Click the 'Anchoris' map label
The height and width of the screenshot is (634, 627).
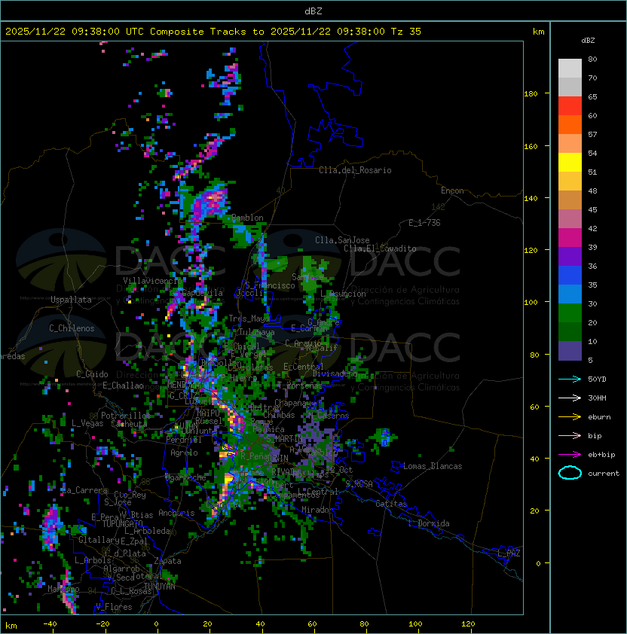[176, 513]
